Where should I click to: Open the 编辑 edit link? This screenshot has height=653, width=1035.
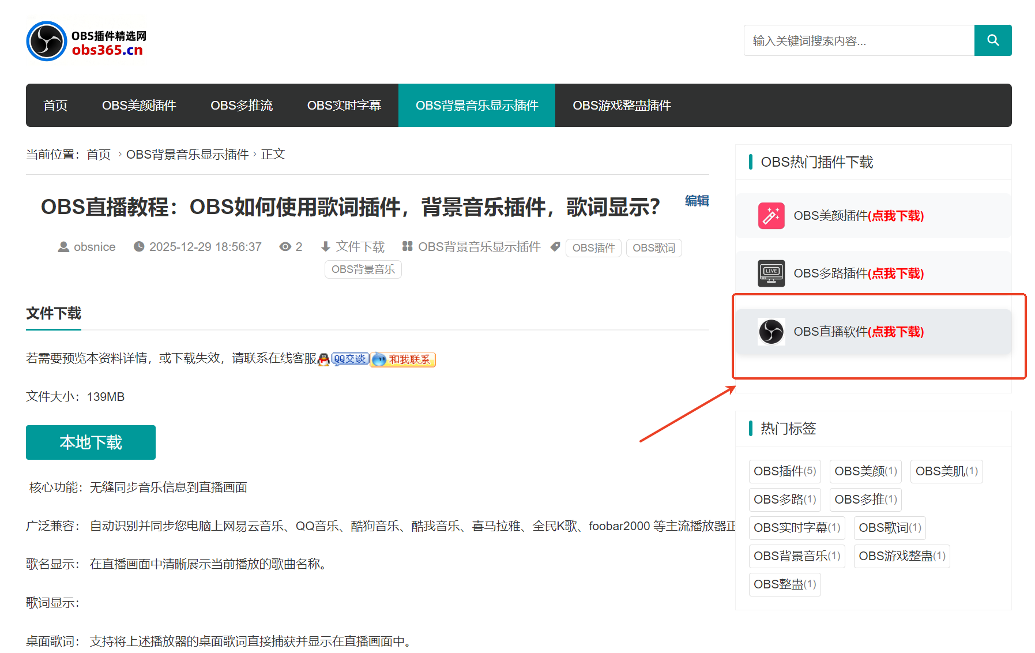[697, 201]
